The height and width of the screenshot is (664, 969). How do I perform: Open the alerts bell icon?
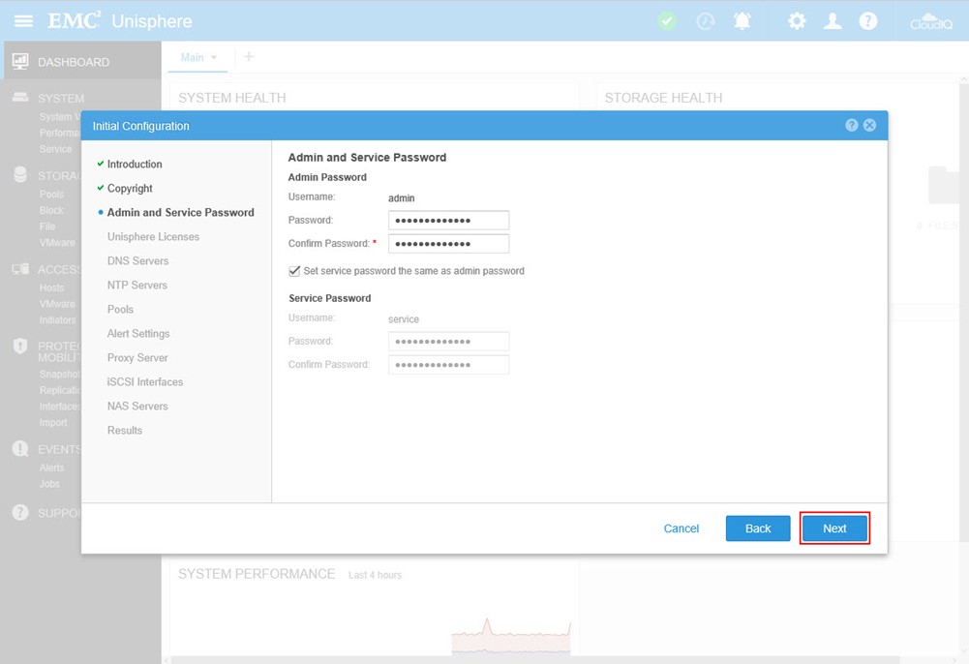(742, 21)
